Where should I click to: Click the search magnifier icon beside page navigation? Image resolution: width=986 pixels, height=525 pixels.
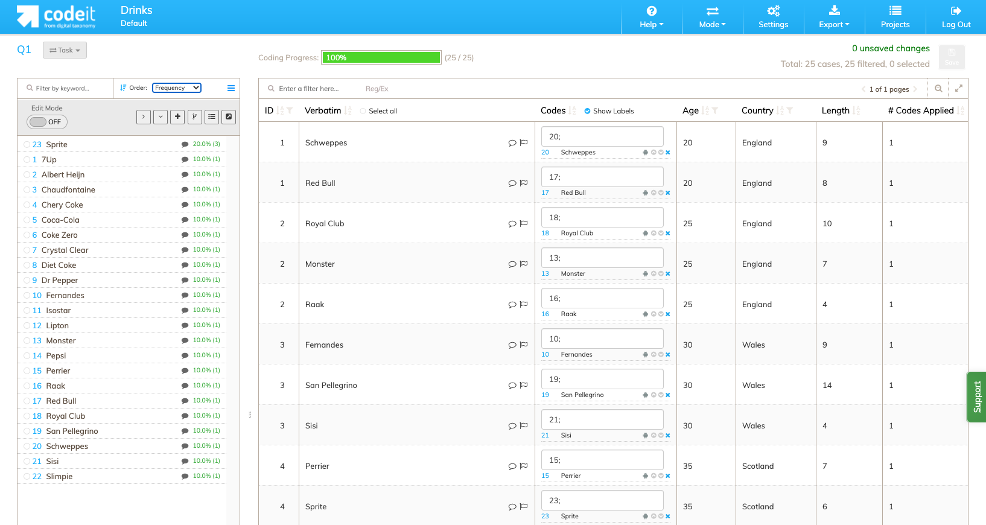938,89
